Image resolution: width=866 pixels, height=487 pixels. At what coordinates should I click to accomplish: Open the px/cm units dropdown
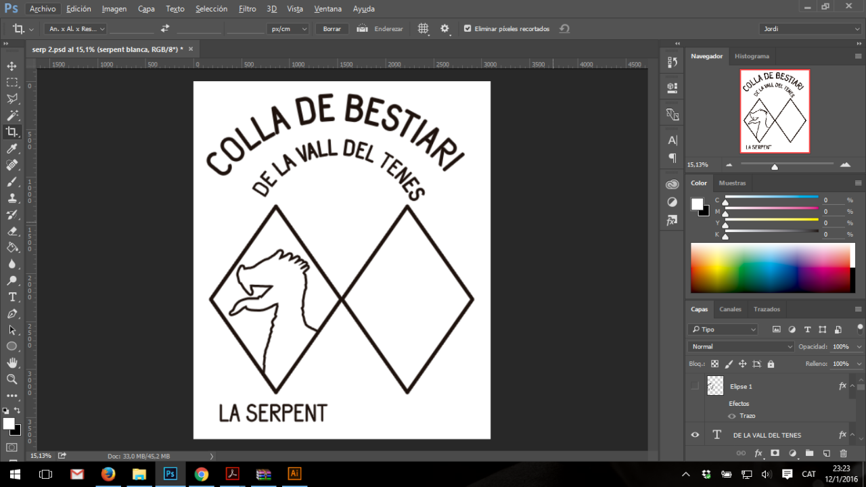[288, 29]
